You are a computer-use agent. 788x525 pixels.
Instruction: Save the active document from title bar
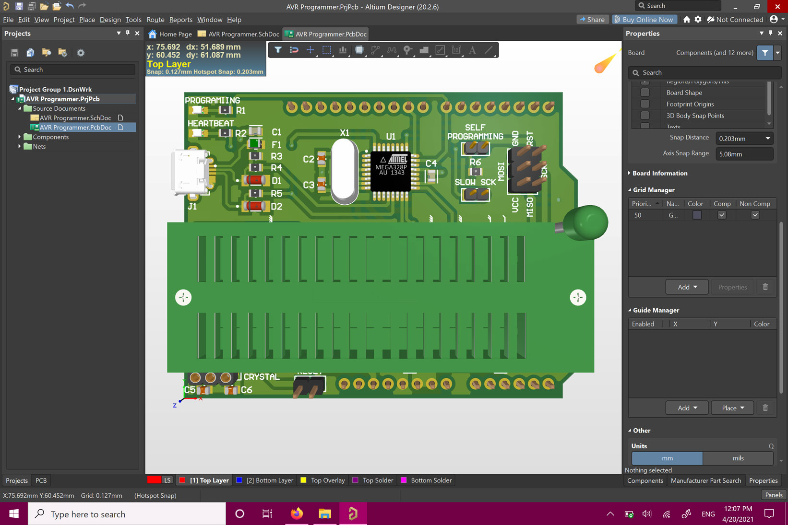coord(19,6)
